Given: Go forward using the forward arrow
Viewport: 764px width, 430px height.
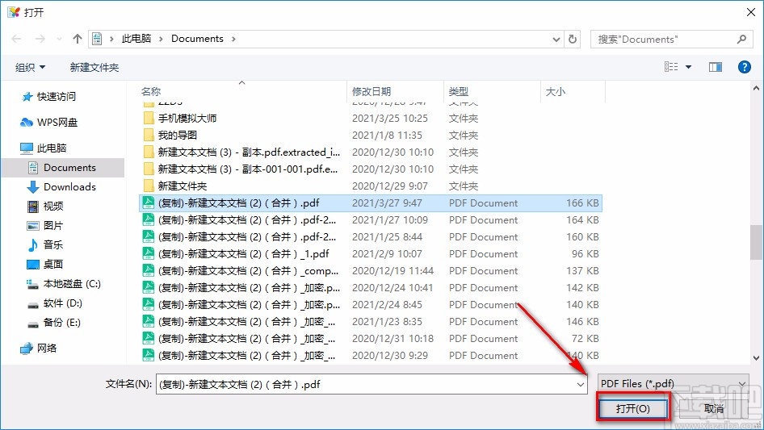Looking at the screenshot, I should pos(40,39).
